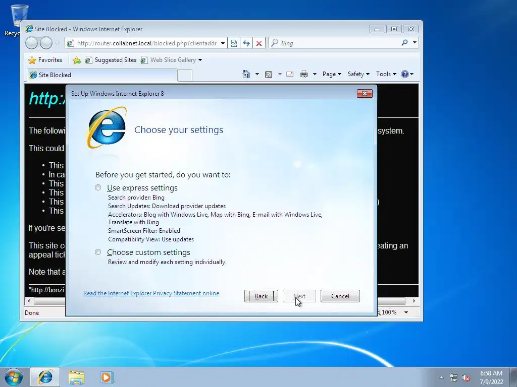Expand the search provider dropdown arrow
This screenshot has height=387, width=517.
click(415, 43)
